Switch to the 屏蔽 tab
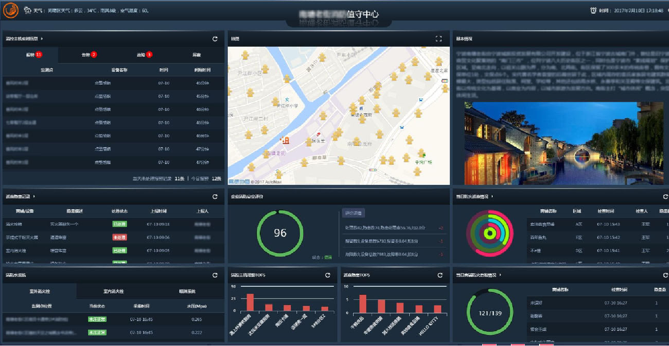This screenshot has width=669, height=346. [197, 55]
